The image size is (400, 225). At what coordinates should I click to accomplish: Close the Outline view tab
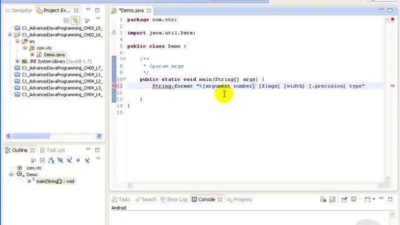[x=32, y=151]
